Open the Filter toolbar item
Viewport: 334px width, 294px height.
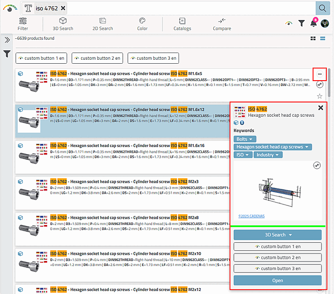[23, 24]
